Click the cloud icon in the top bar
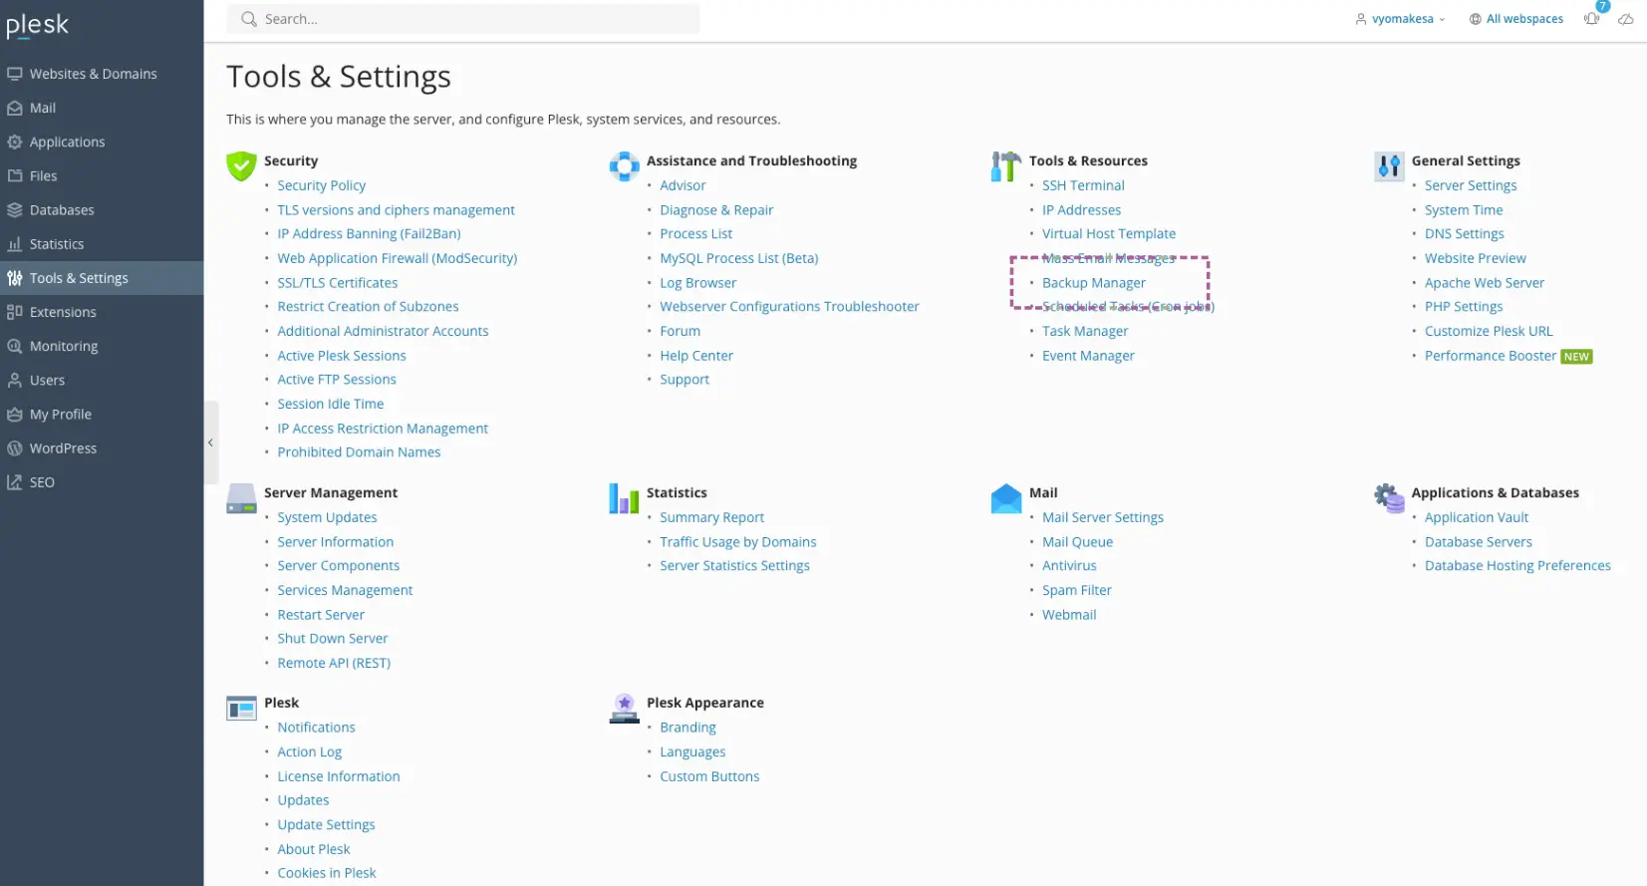 pos(1625,19)
